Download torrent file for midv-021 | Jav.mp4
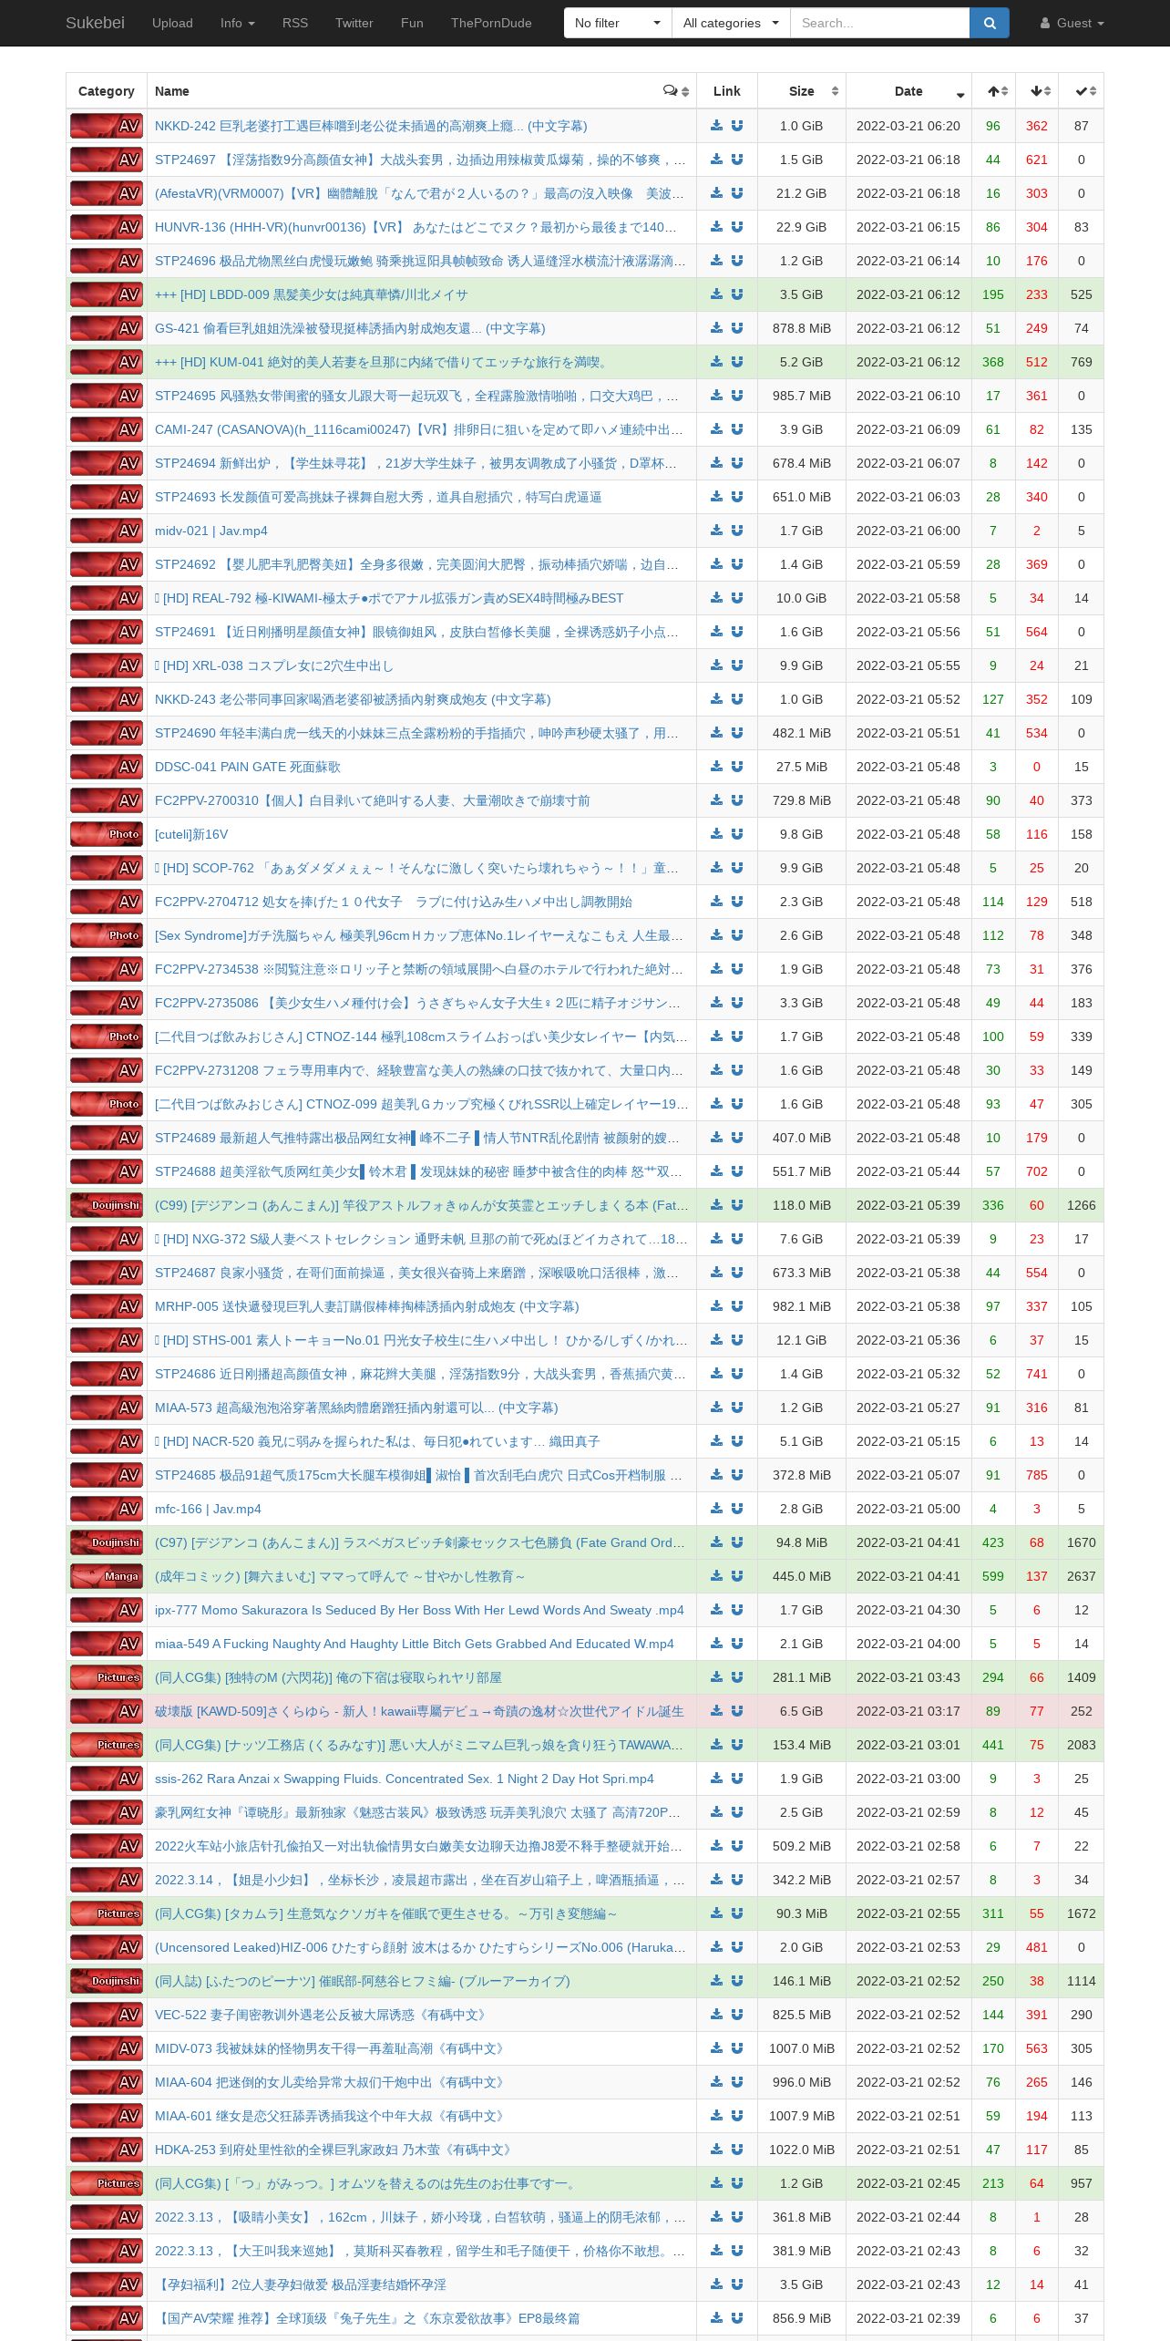 [717, 531]
